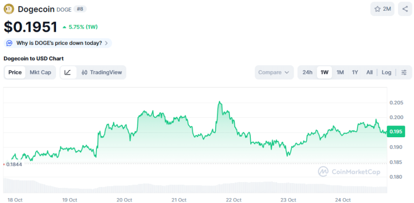
Task: Click the Dogecoin name heading
Action: (x=37, y=9)
